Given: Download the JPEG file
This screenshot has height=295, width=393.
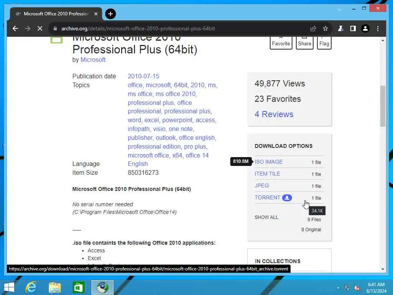Looking at the screenshot, I should click(262, 186).
